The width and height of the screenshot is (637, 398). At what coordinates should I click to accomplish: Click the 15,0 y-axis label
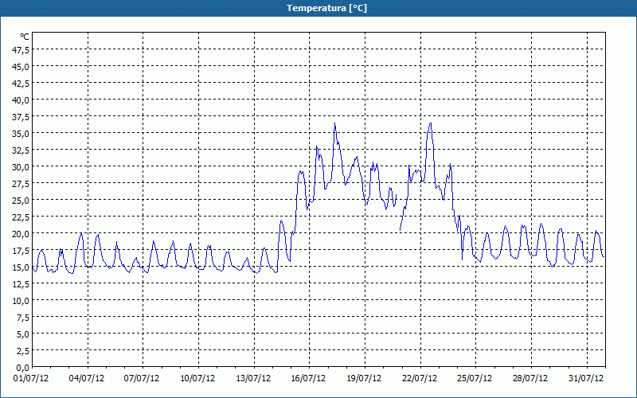[x=21, y=267]
